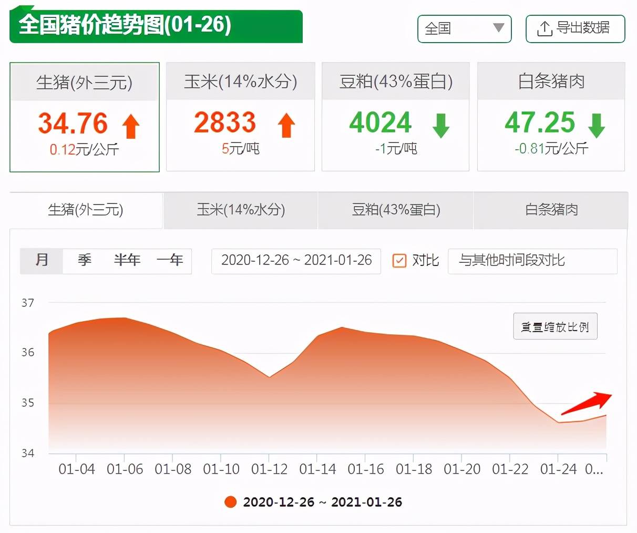637x533 pixels.
Task: Click the orange legend dot
Action: point(230,502)
